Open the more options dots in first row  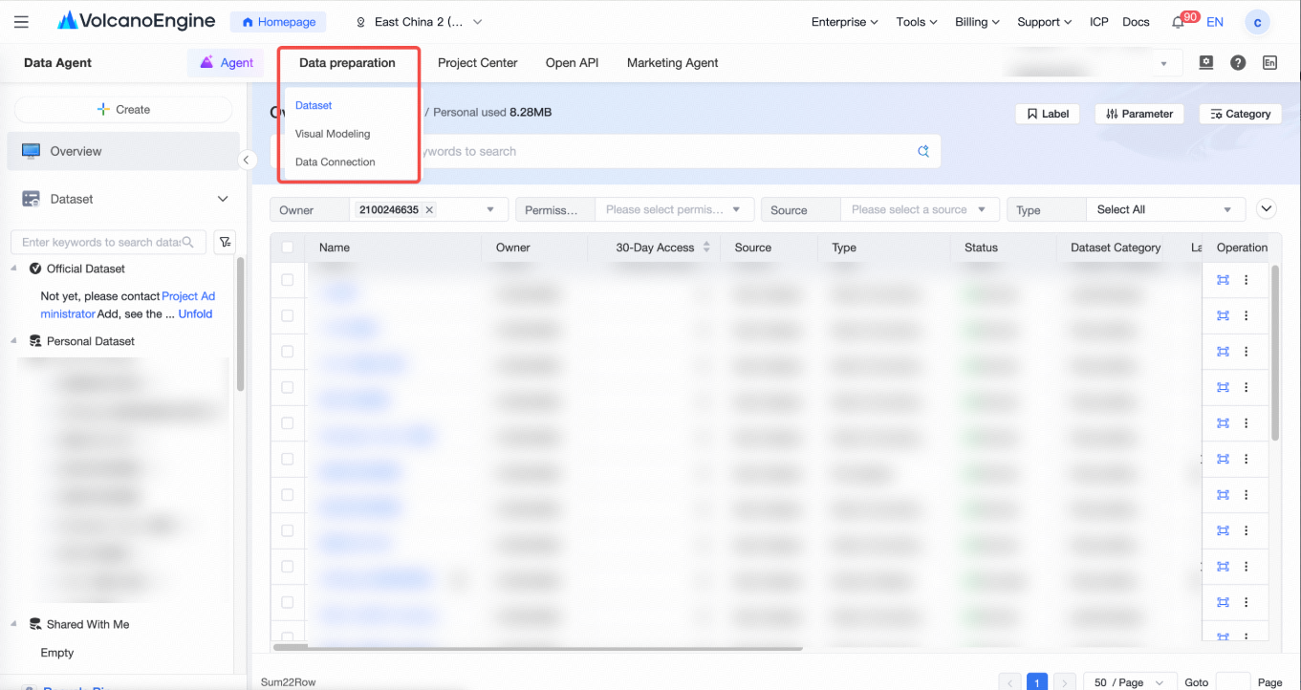pos(1246,280)
